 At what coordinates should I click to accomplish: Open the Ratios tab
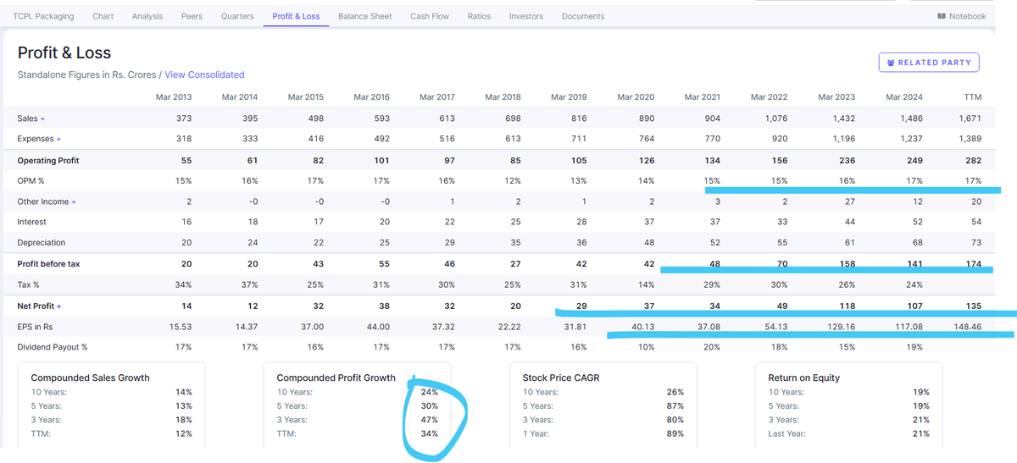pyautogui.click(x=479, y=16)
